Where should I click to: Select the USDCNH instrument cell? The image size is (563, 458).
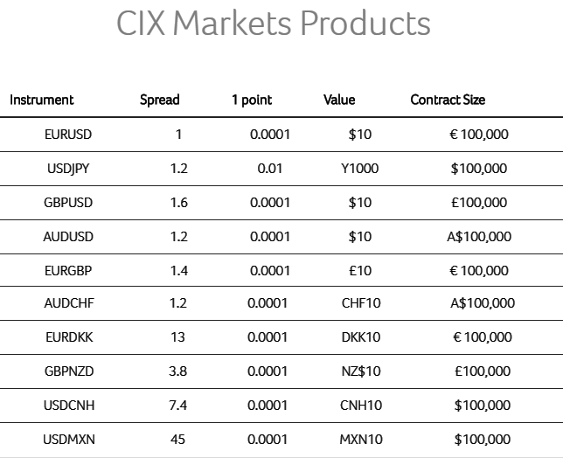click(68, 406)
